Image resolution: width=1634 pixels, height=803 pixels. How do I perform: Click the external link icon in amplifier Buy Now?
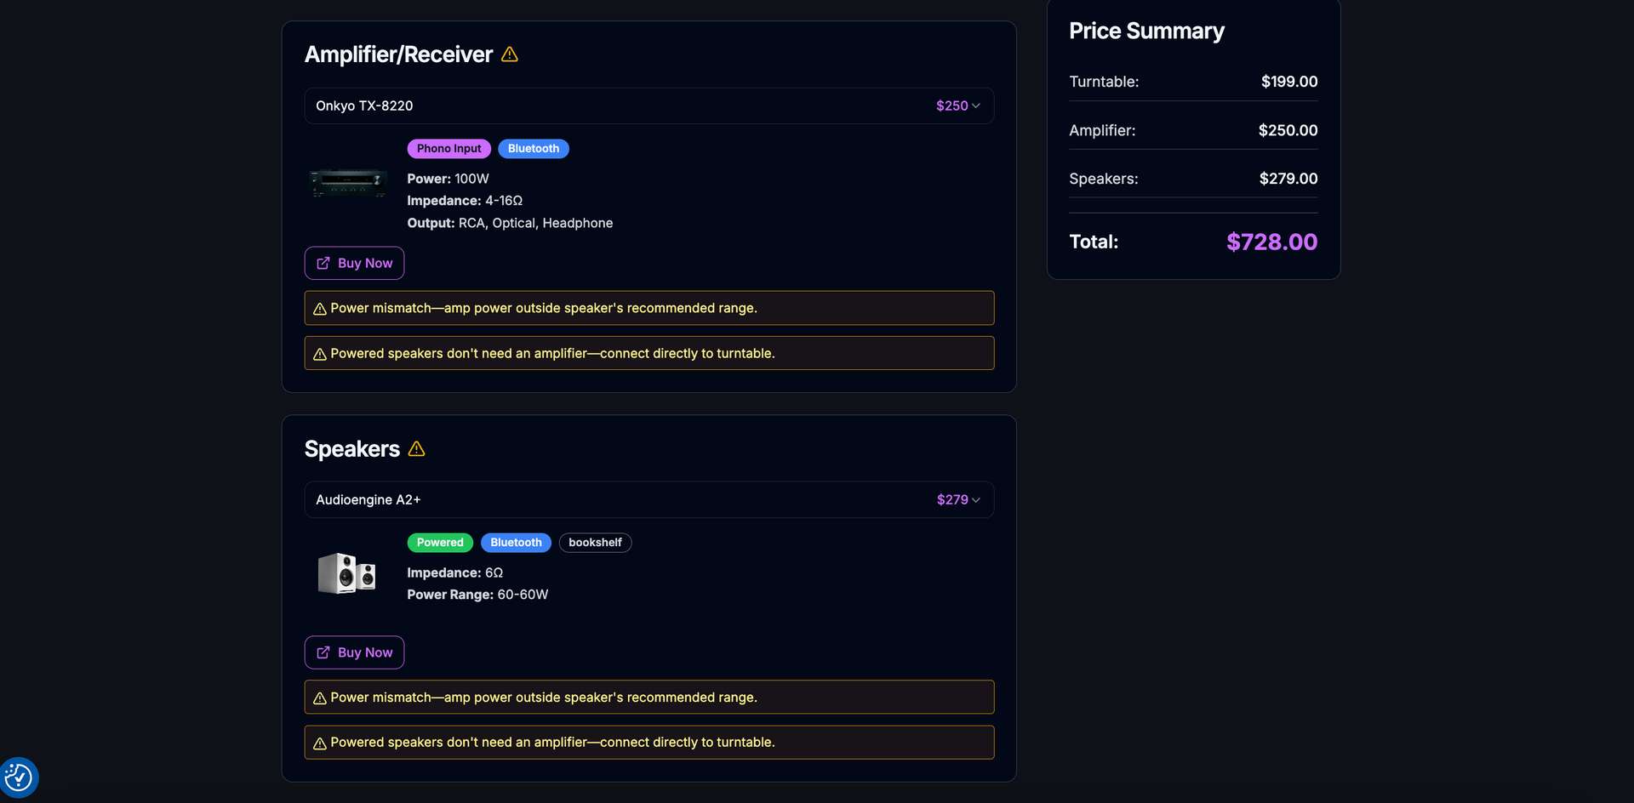tap(323, 263)
